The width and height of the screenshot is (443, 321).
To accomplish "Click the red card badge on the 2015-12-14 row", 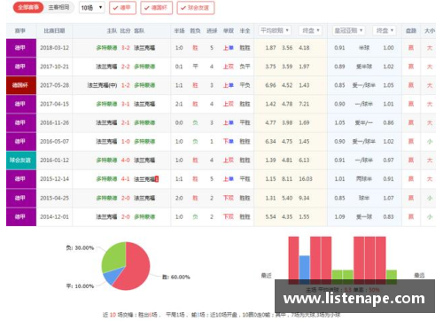I will 157,179.
